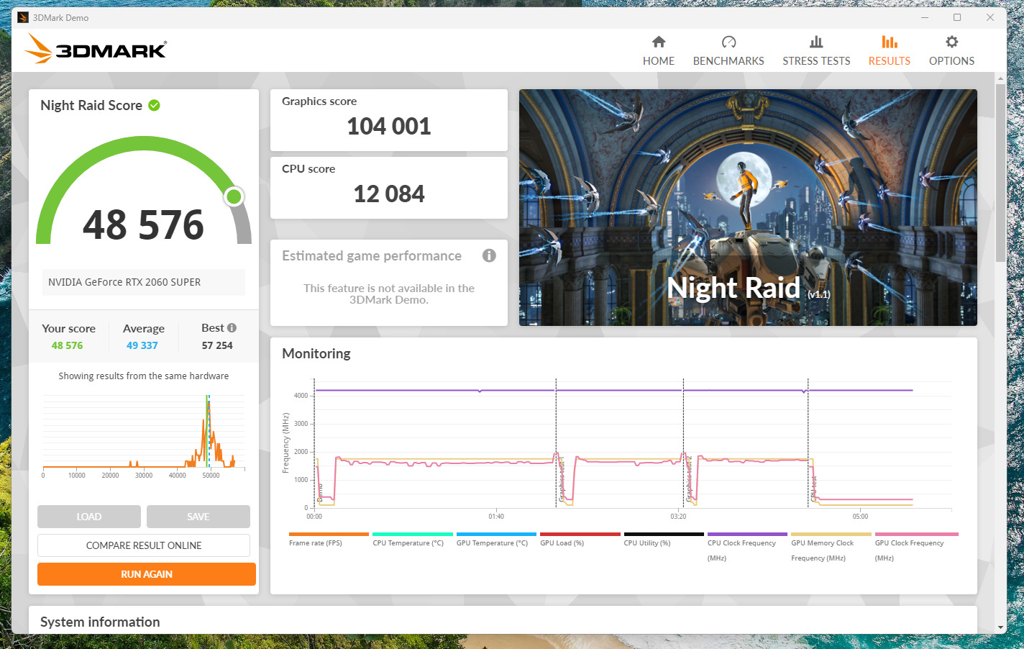Click 'Showing results from the same hardware' text
This screenshot has height=649, width=1024.
tap(144, 376)
